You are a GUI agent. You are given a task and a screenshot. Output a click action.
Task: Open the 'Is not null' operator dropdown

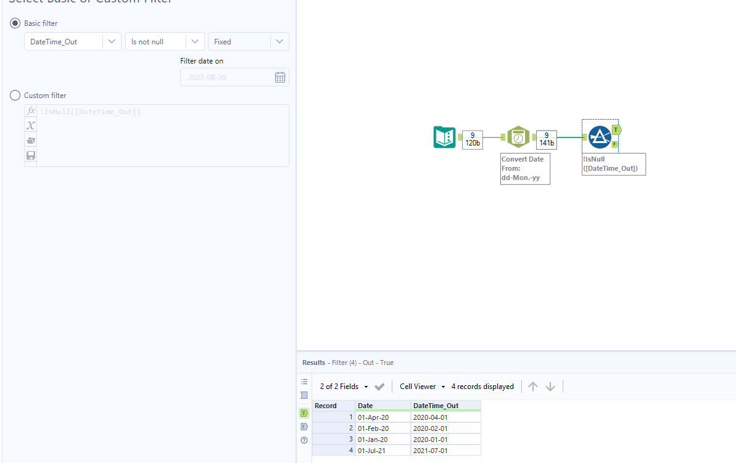196,41
